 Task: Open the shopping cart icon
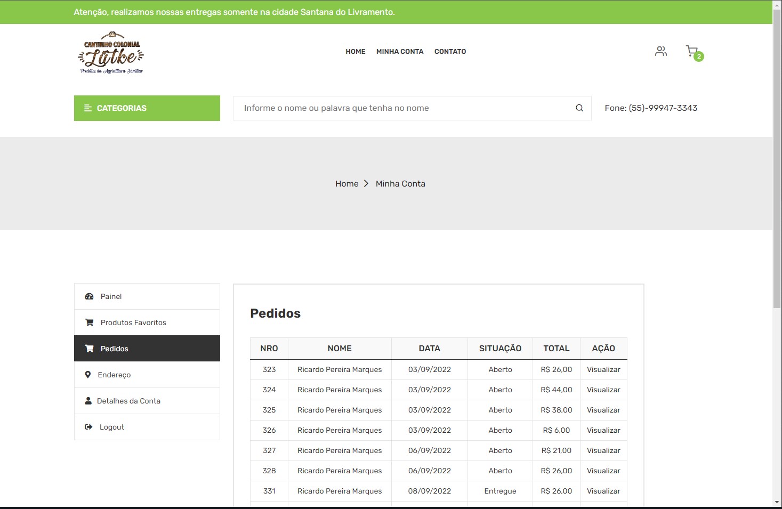pyautogui.click(x=692, y=51)
